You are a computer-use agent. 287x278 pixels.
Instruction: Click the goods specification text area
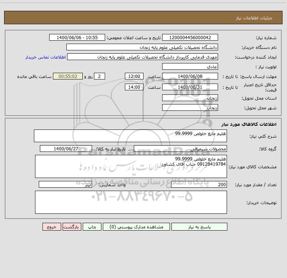131,166
